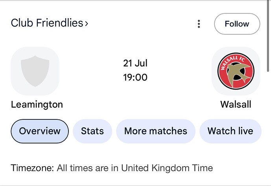Click the bold Timezone label

click(x=33, y=168)
